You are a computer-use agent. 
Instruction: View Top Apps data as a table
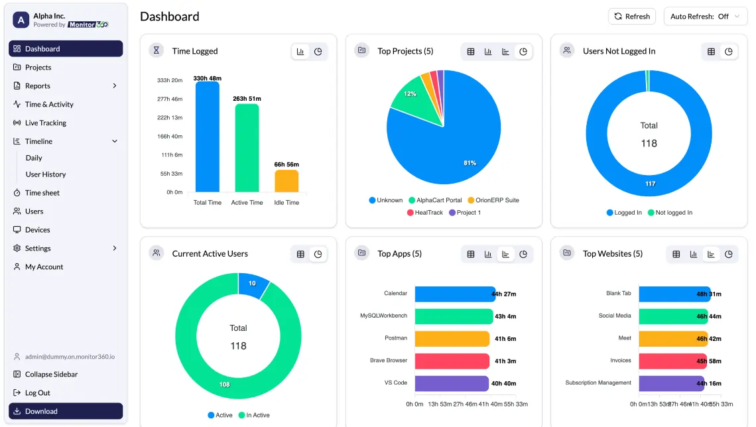tap(471, 254)
